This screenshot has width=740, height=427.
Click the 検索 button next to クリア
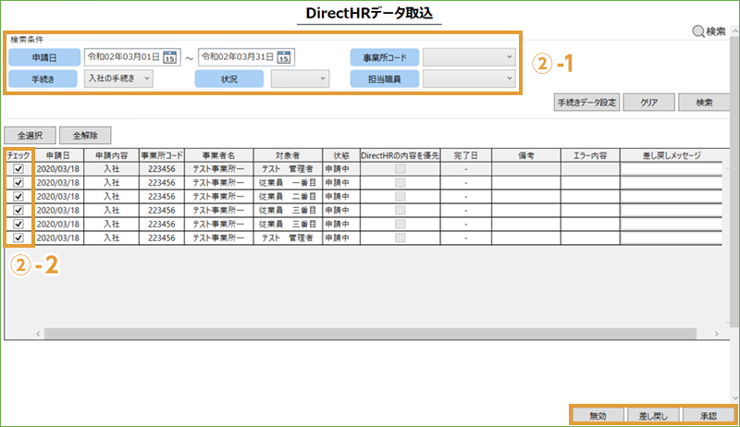click(704, 103)
